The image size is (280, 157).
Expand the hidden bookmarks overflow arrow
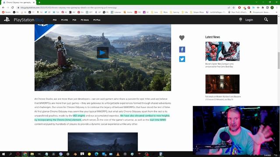(276, 12)
